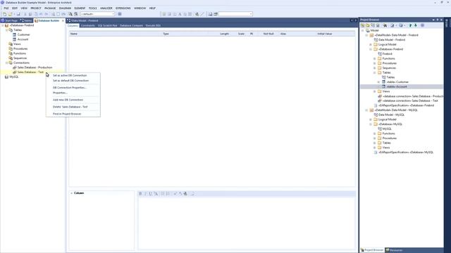
Task: Click the New Package folder icon in Project Browser
Action: tap(368, 25)
